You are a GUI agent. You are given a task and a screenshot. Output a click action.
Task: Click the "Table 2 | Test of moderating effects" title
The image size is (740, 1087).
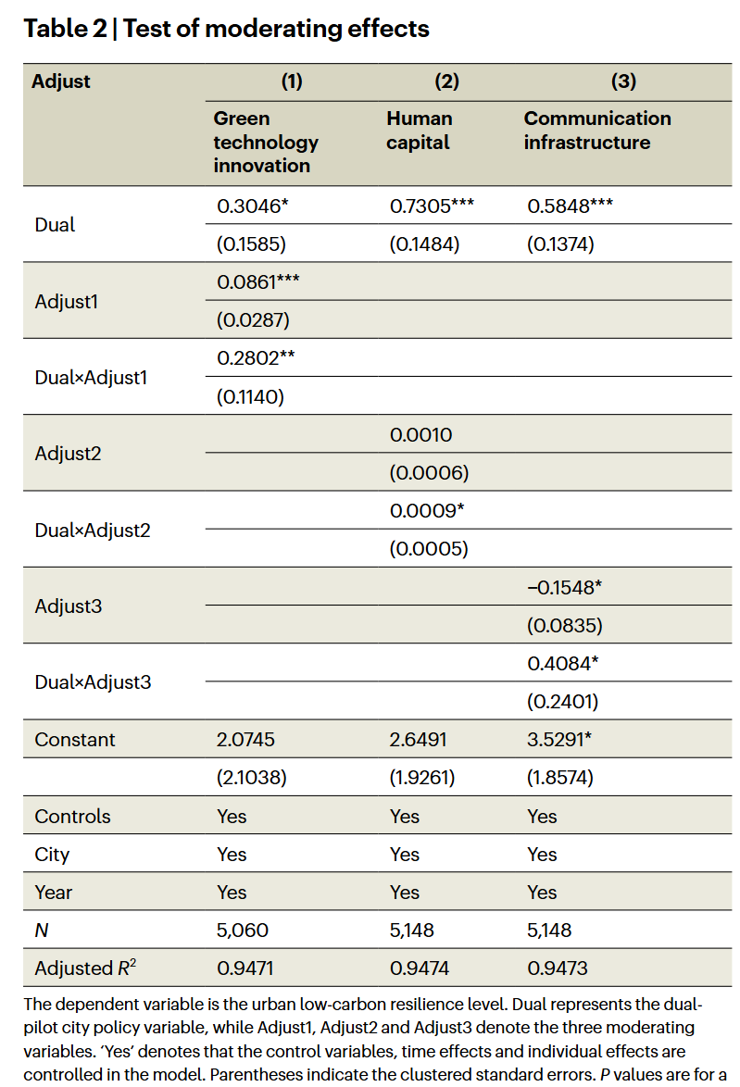click(227, 29)
